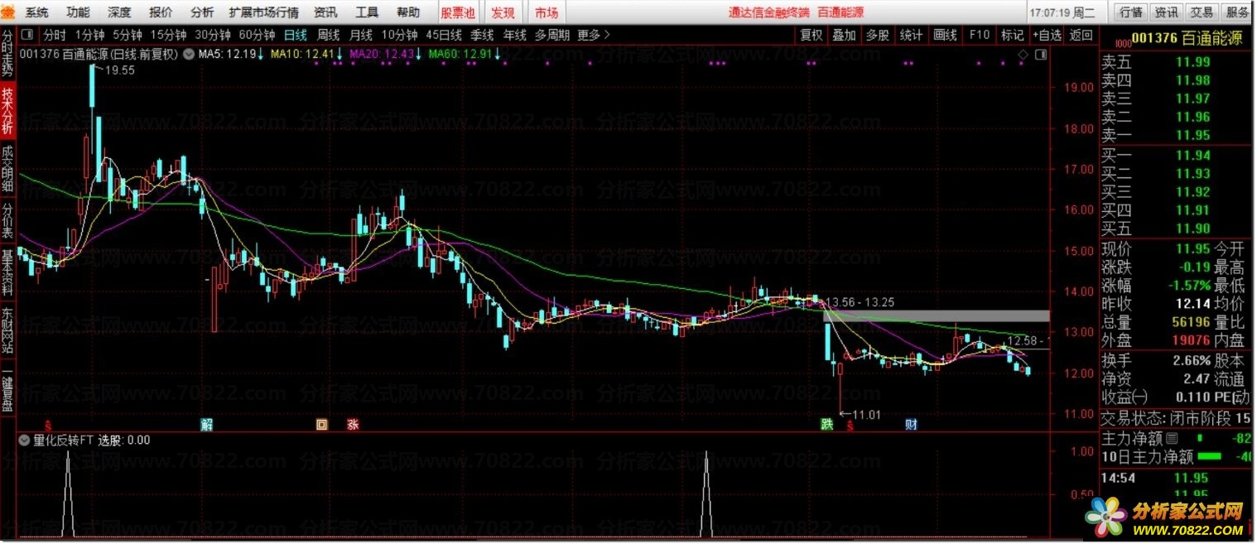This screenshot has width=1257, height=544.
Task: Select the 多周期 view
Action: pos(552,35)
